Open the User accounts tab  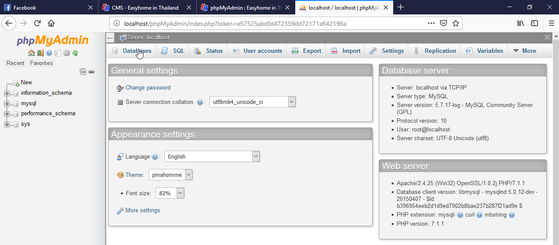point(257,51)
